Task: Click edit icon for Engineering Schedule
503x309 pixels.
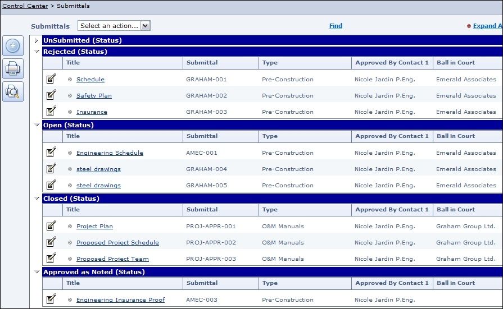Action: tap(51, 153)
